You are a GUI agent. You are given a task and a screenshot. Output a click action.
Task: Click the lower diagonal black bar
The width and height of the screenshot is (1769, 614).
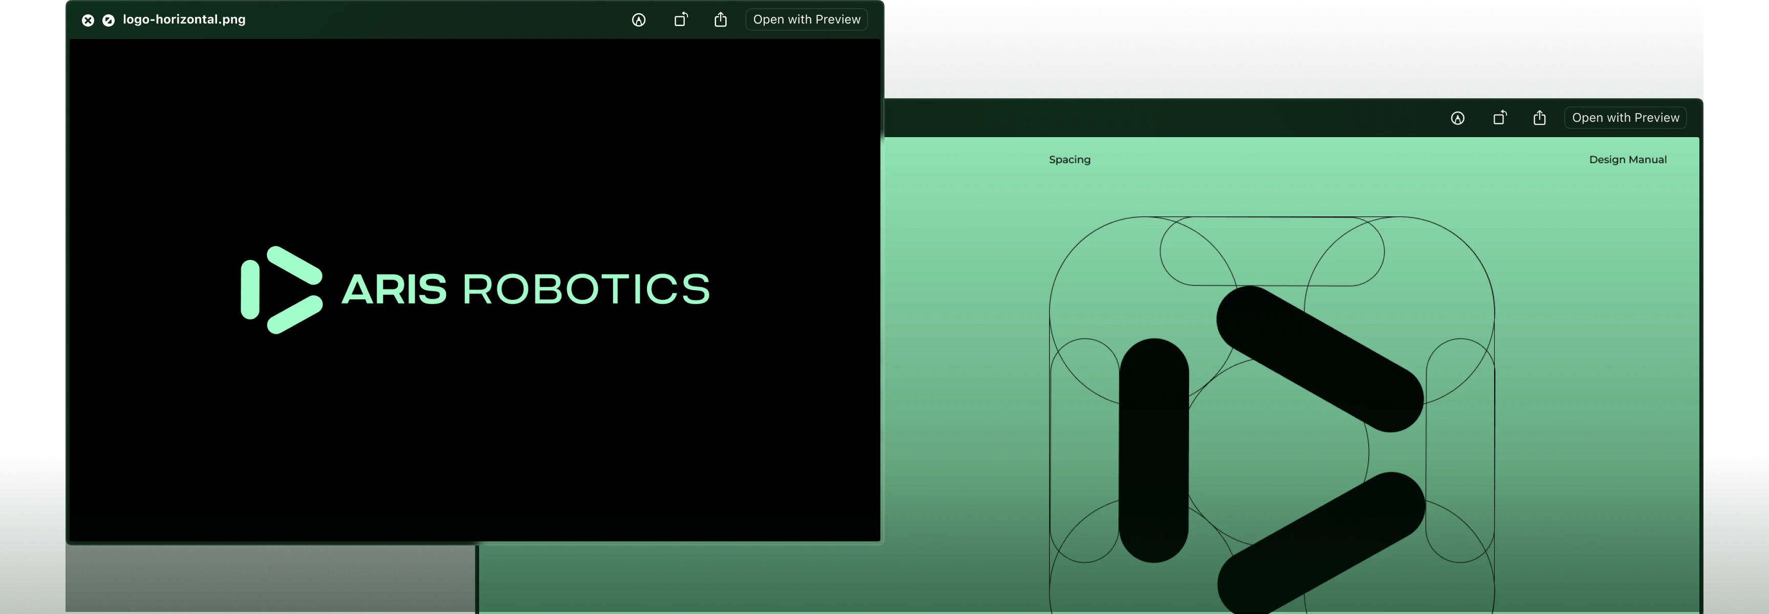1319,544
